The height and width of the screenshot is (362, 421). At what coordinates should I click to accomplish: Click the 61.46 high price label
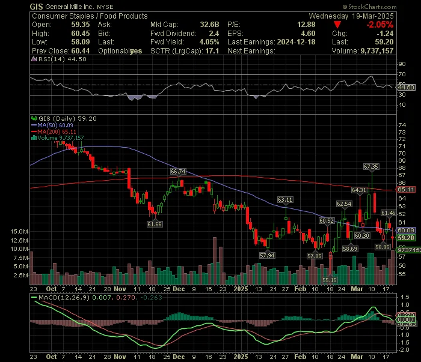[x=389, y=213]
